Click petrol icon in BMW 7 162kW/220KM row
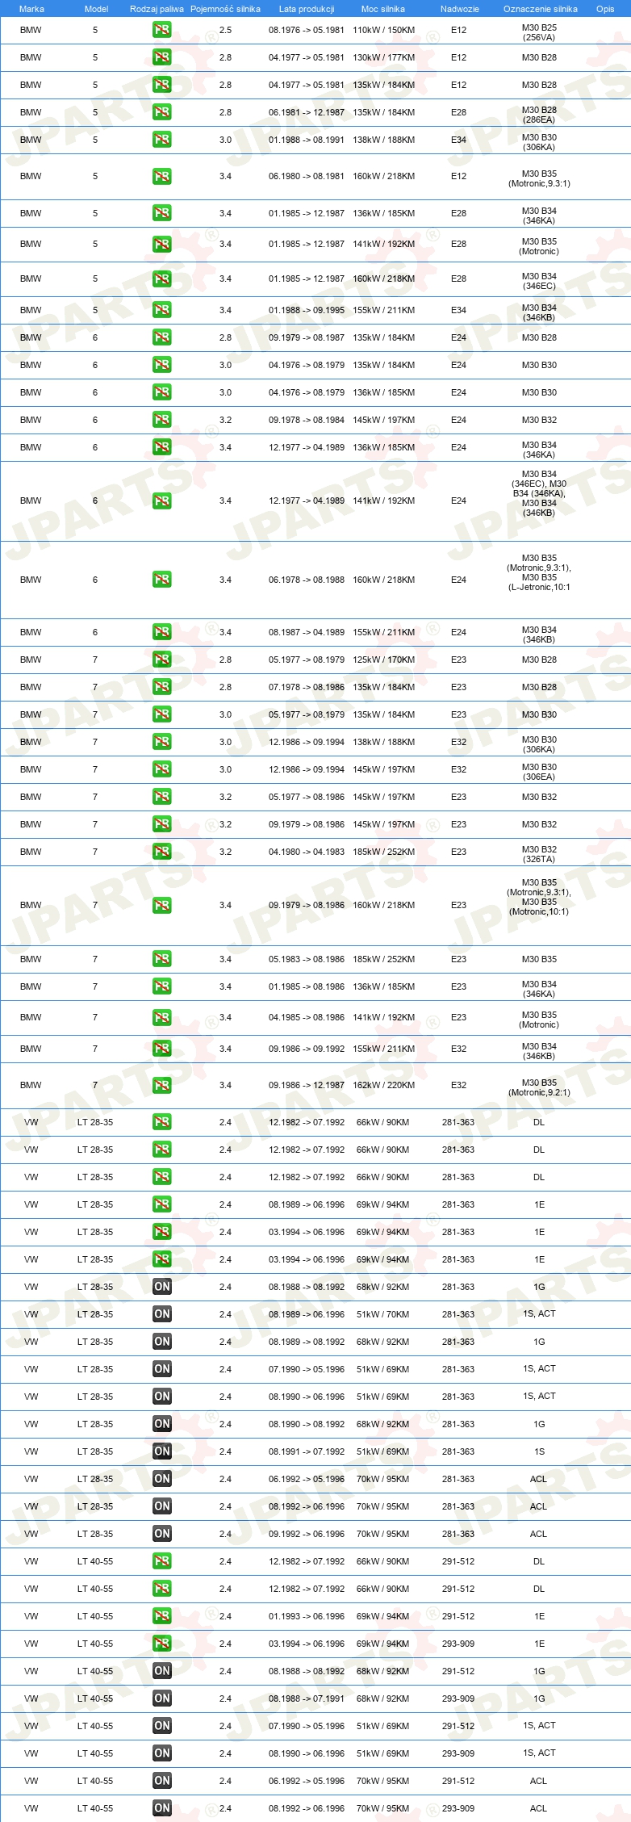This screenshot has height=1822, width=631. click(161, 1085)
